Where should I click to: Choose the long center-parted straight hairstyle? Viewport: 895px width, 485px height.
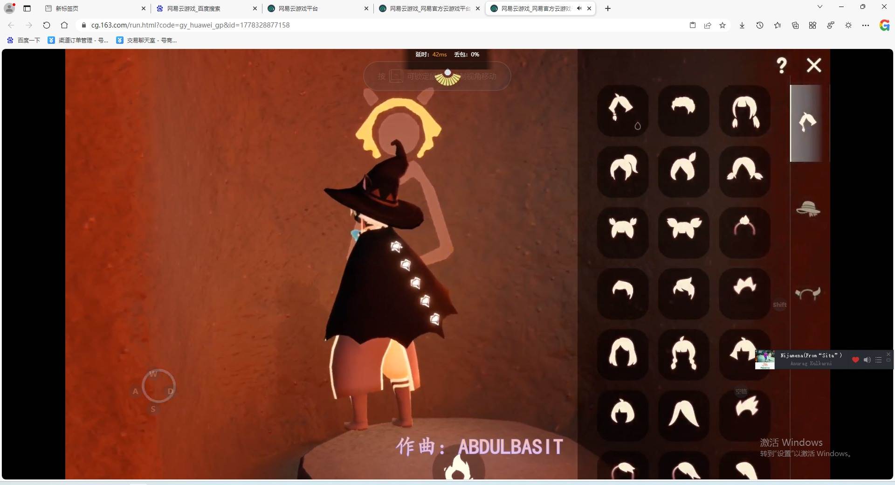(x=683, y=416)
